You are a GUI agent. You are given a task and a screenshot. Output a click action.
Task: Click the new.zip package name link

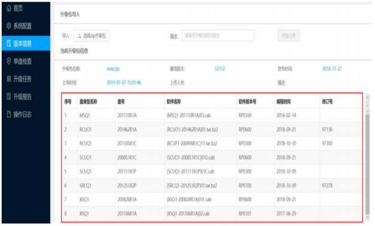coord(113,69)
